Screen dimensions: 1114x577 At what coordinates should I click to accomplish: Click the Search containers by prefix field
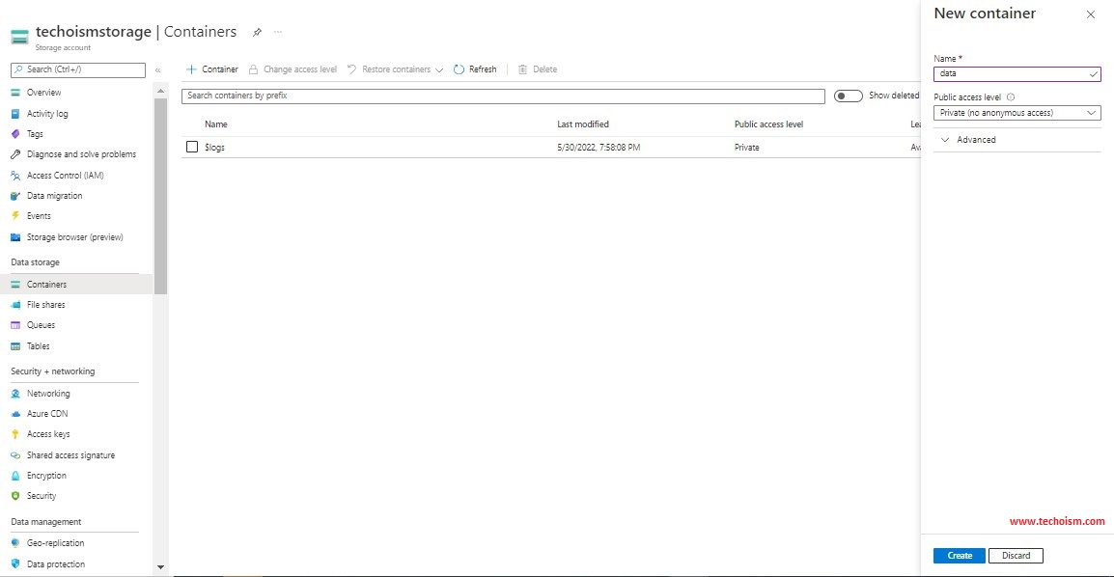[503, 96]
